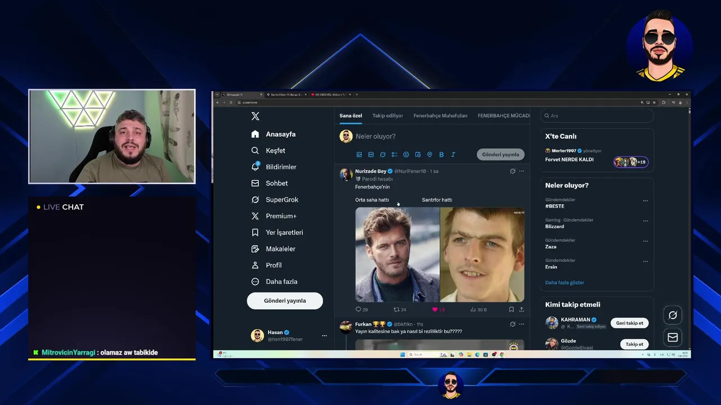
Task: Open options for the Ersin trend
Action: (x=646, y=262)
